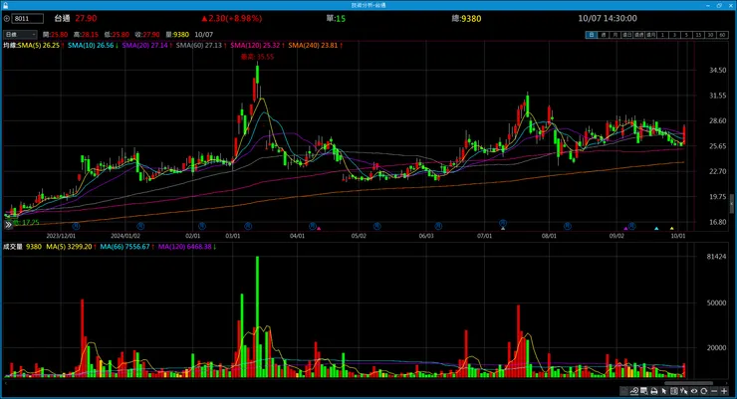Click the SMA(60) 27.13 legend label
This screenshot has height=399, width=737.
(199, 45)
